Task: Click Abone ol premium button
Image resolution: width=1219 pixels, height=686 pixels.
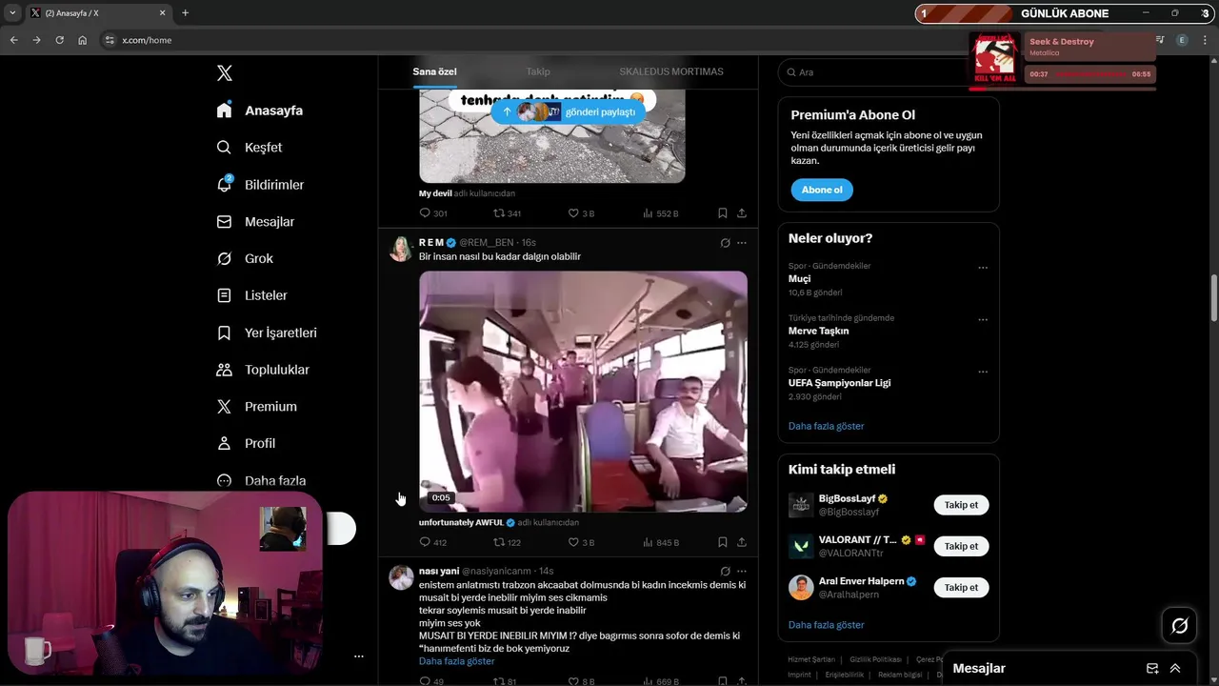Action: 822,190
